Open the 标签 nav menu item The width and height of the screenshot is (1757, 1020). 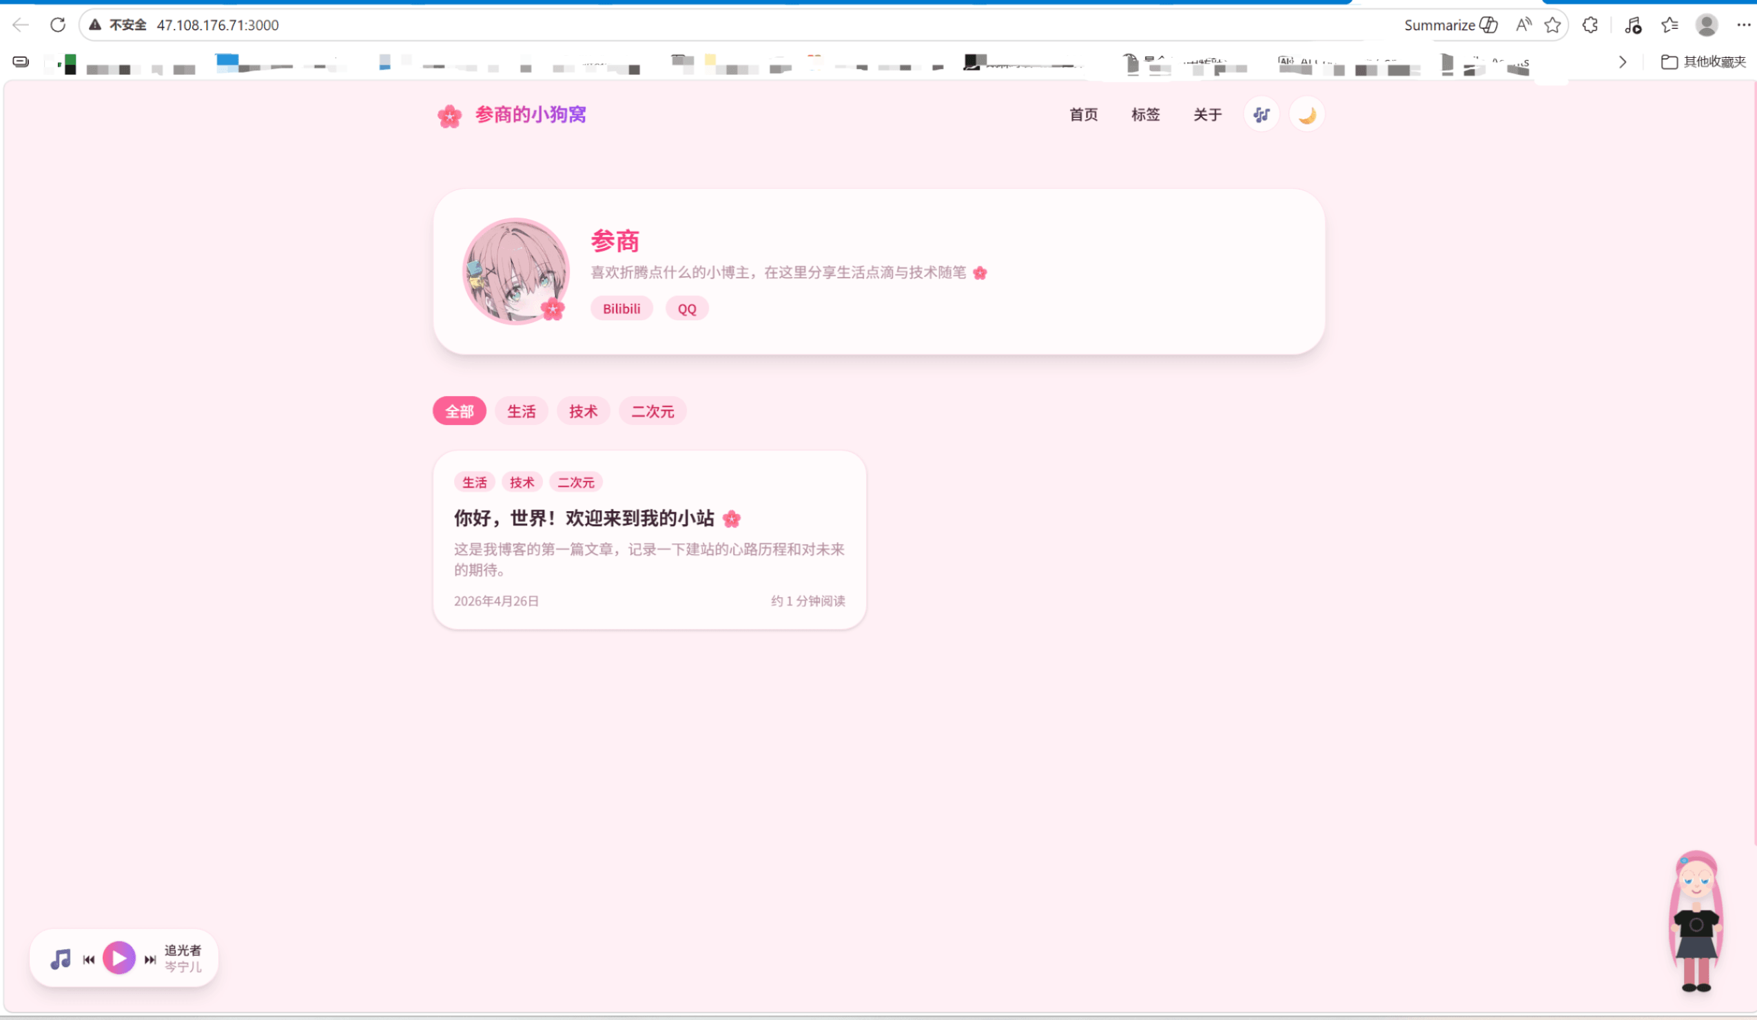point(1145,115)
